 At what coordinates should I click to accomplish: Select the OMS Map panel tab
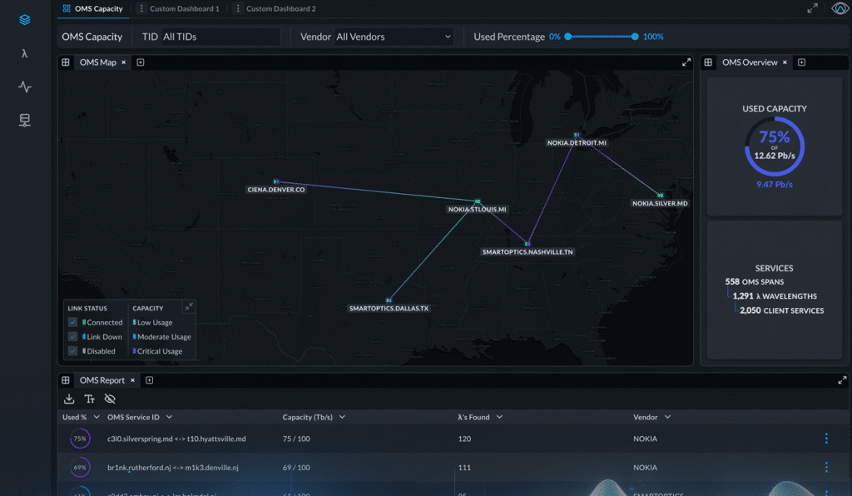point(98,62)
